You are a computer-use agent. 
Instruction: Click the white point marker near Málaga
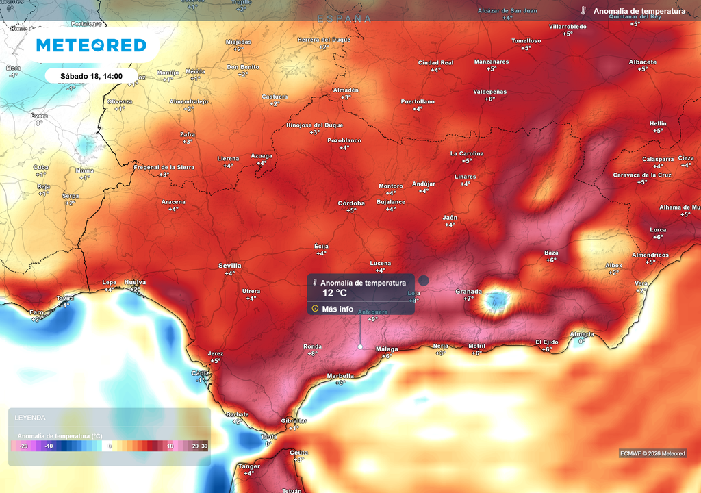click(x=360, y=346)
